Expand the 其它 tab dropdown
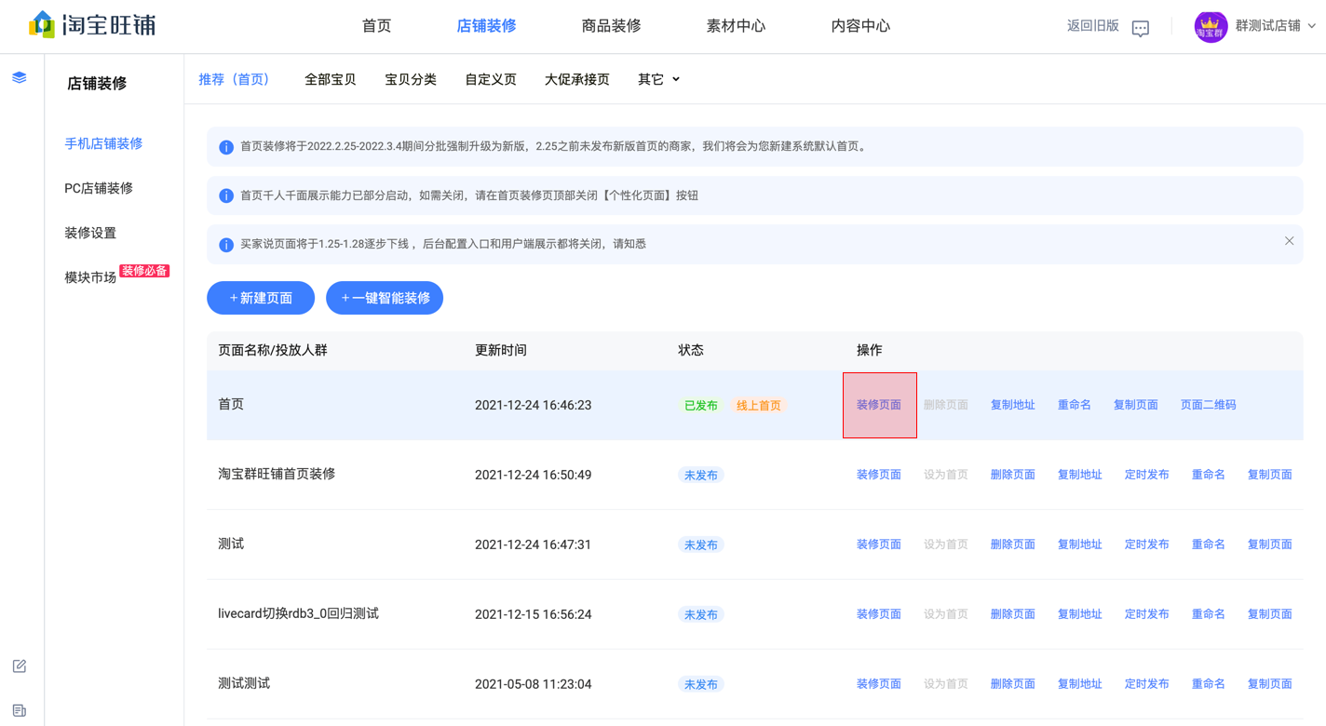This screenshot has height=726, width=1326. click(x=676, y=79)
